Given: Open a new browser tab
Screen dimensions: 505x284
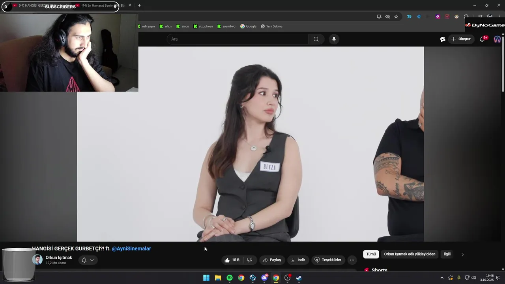Looking at the screenshot, I should pos(139,6).
